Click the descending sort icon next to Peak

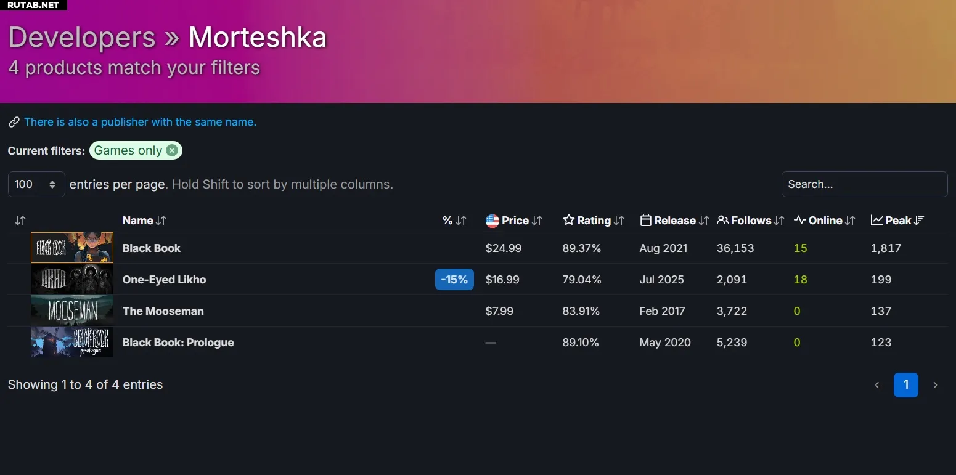pos(919,221)
